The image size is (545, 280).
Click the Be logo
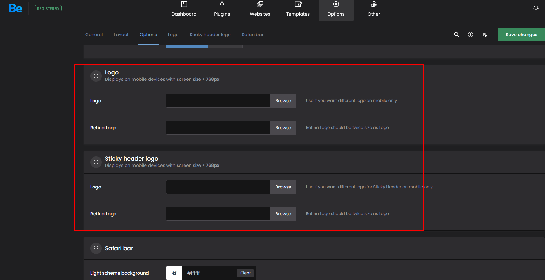coord(16,8)
